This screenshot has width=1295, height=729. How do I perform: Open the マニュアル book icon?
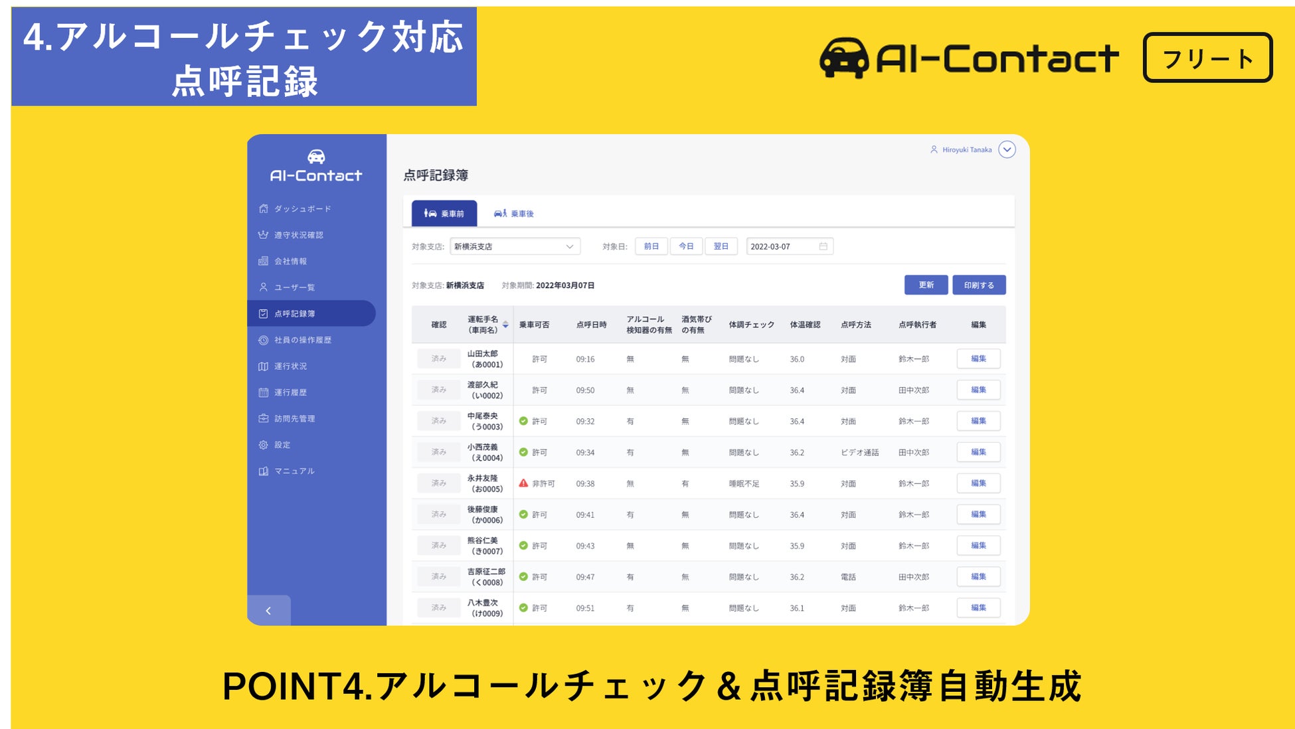264,471
